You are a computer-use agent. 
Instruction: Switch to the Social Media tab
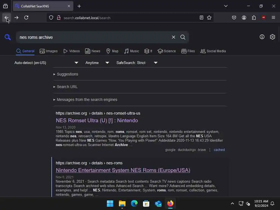(x=213, y=51)
